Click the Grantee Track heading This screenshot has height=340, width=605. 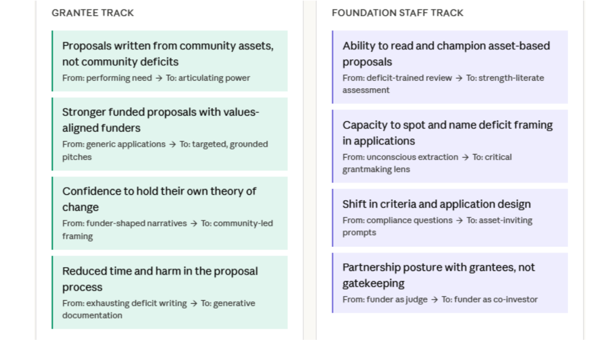point(93,13)
